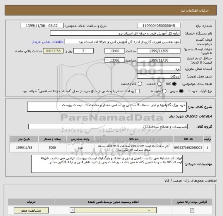Viewport: 223px width, 216px height.
Task: Choose the متوسط purchase type radio
Action: click(x=164, y=91)
